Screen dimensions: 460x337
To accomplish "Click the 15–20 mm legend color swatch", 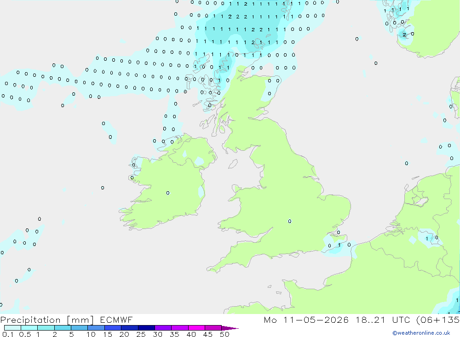I will tap(113, 328).
